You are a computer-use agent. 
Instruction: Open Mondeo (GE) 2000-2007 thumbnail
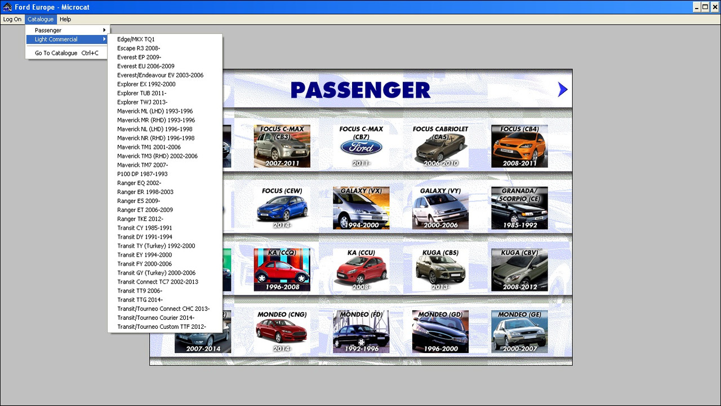pos(519,332)
